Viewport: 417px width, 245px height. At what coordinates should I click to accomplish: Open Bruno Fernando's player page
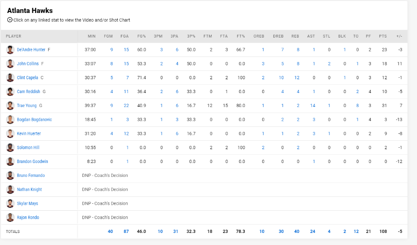tap(31, 176)
